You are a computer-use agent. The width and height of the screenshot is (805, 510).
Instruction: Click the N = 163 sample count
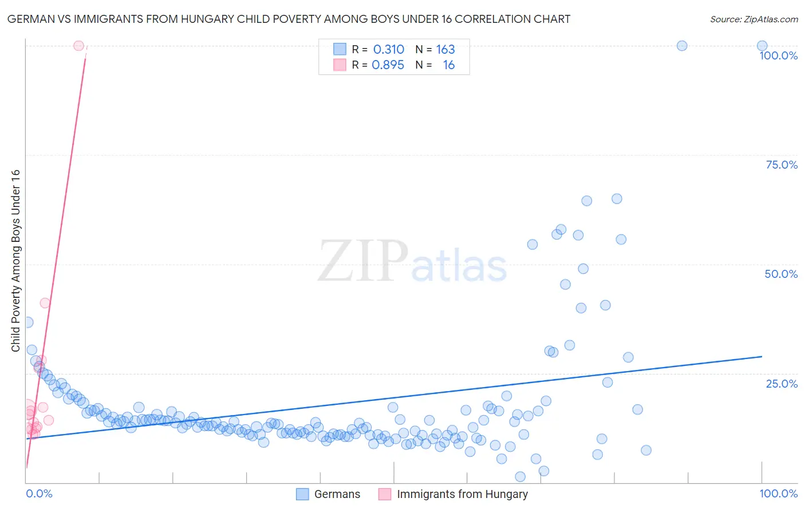click(435, 49)
